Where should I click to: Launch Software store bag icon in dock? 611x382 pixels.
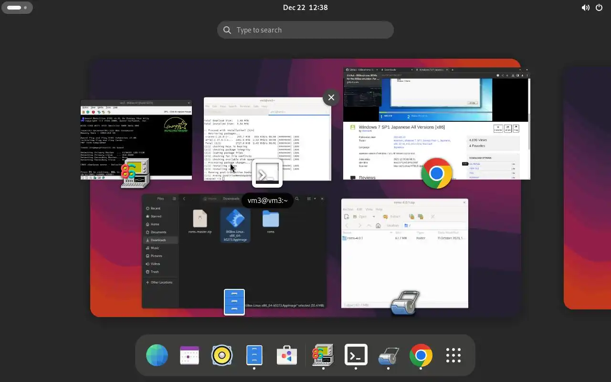click(287, 356)
